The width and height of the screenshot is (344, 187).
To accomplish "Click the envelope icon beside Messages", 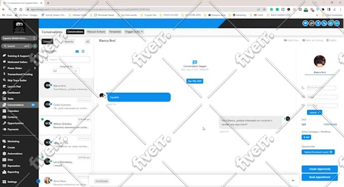I will point(77,51).
